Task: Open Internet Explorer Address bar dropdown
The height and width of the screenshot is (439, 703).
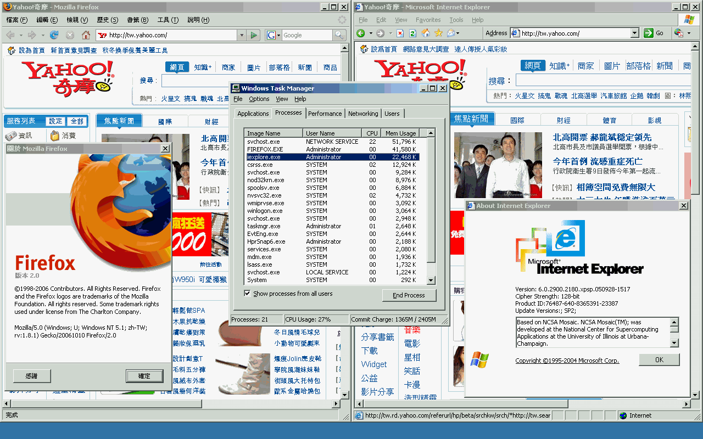Action: pyautogui.click(x=634, y=33)
